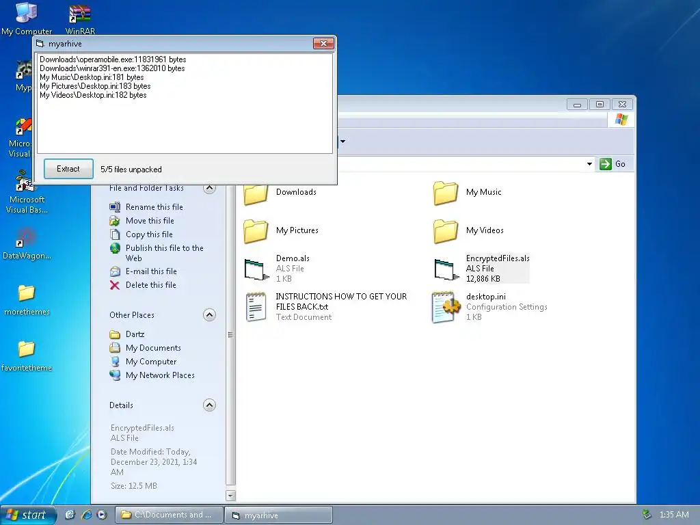700x525 pixels.
Task: Select the INSTRUCTIONS HOW TO GET YOUR FILES BACK.txt icon
Action: coord(256,307)
